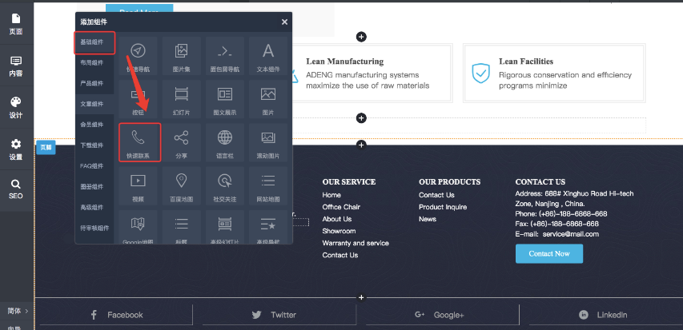Click plus button above Lean Manufacturing section
The height and width of the screenshot is (330, 683).
point(361,37)
